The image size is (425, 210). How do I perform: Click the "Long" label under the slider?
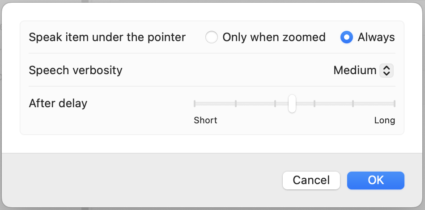384,120
